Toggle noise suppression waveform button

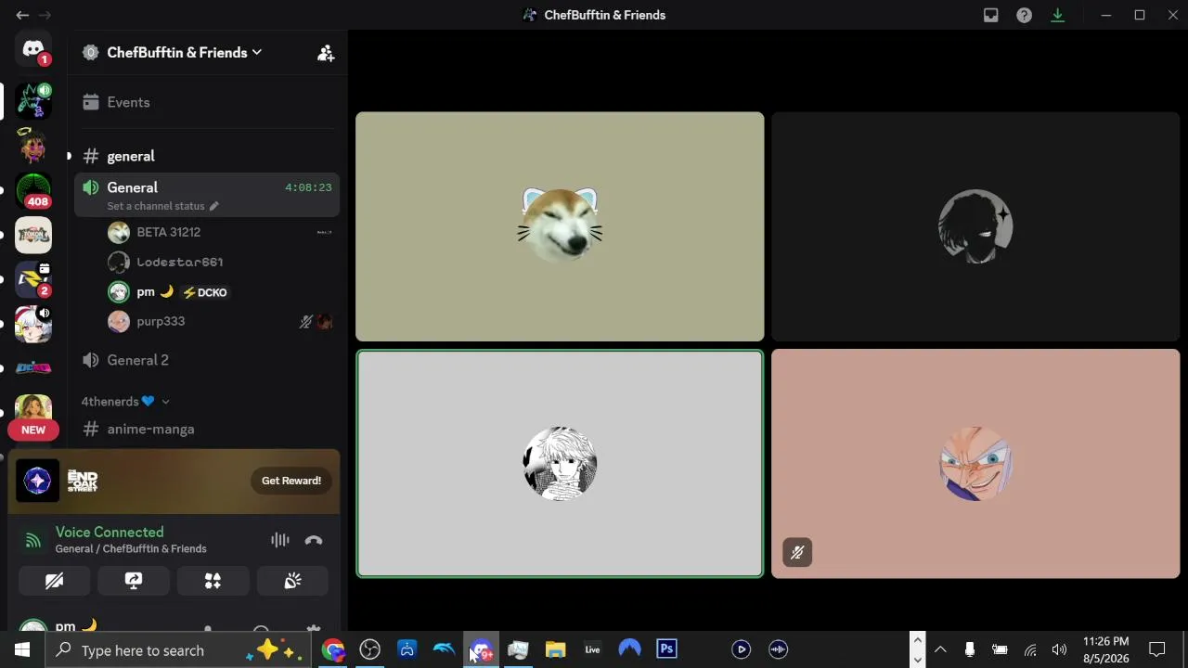tap(280, 540)
